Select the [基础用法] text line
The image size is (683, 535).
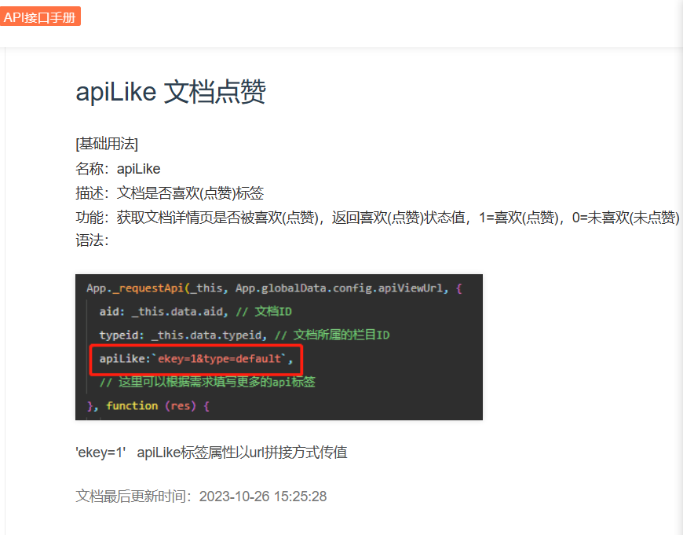click(107, 144)
